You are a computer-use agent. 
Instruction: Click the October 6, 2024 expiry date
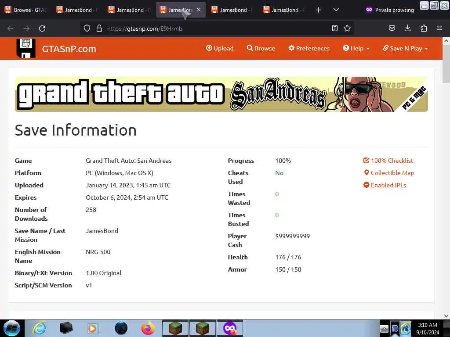coord(127,197)
